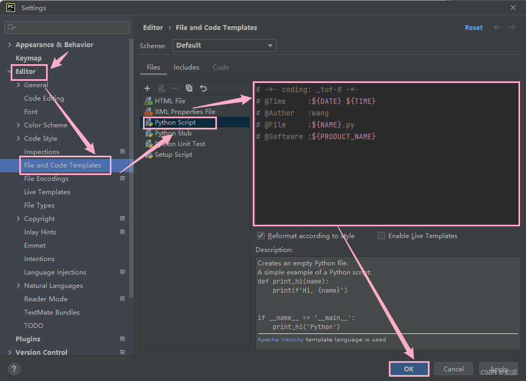Disable the Reformat according to style checkbox

261,235
